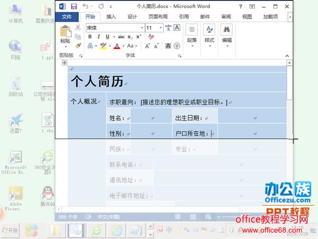Screen dimensions: 318x239
Task: Expand the font name dropdown arrow
Action: point(142,28)
